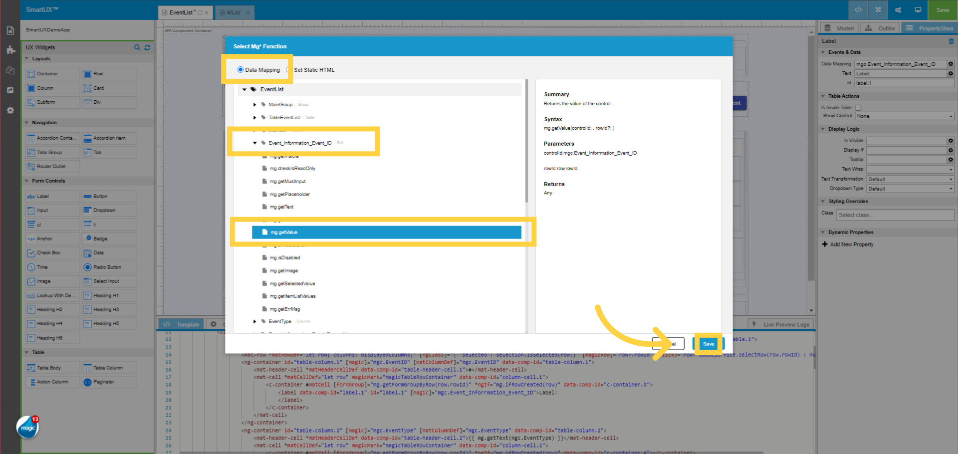958x454 pixels.
Task: Open the Models panel tab
Action: (x=839, y=28)
